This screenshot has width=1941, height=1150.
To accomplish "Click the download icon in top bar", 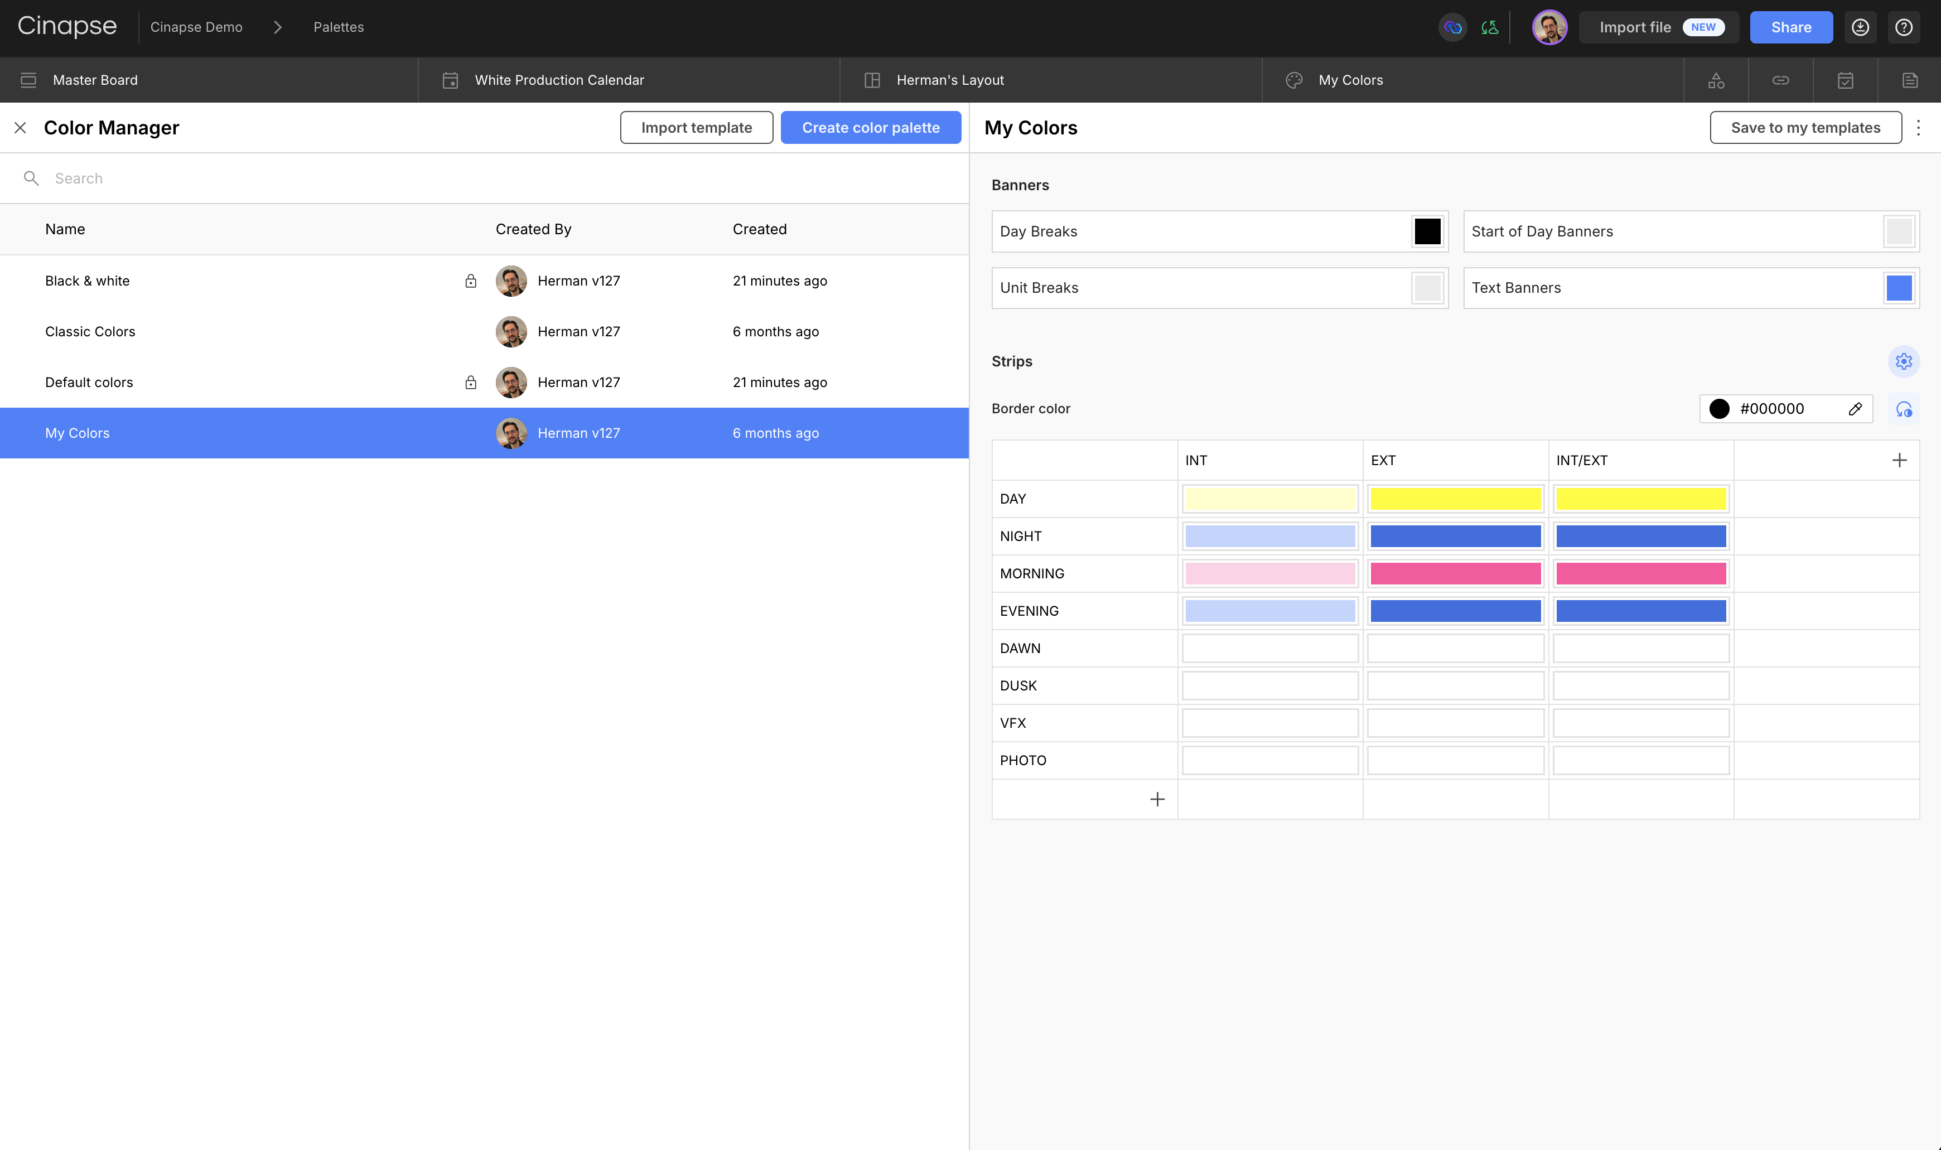I will tap(1860, 27).
